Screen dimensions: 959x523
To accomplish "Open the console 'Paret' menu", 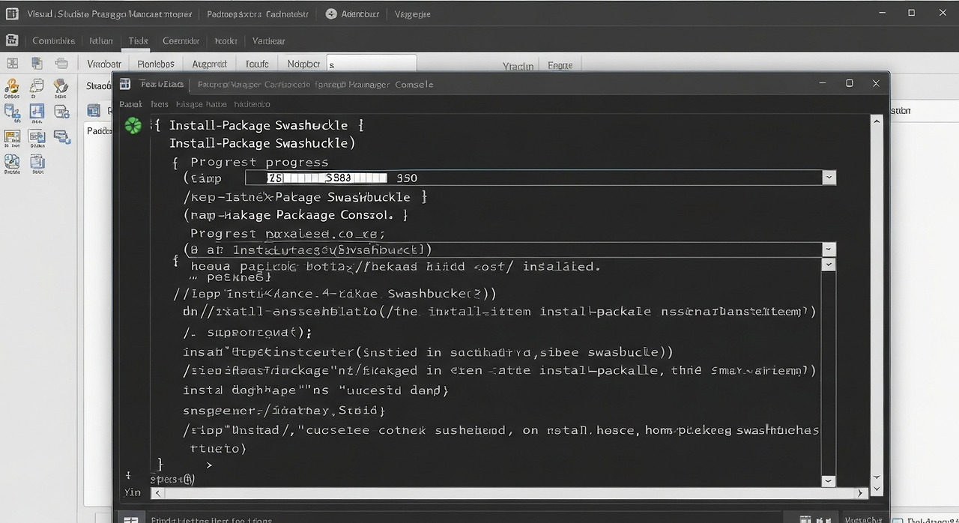I will point(130,104).
